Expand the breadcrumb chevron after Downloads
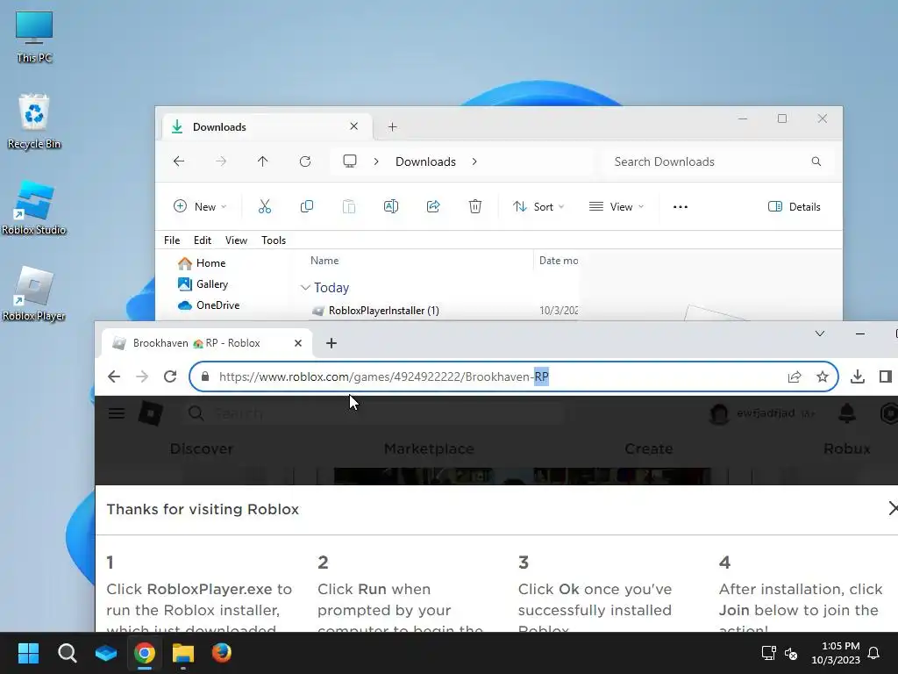The width and height of the screenshot is (898, 674). pos(474,161)
